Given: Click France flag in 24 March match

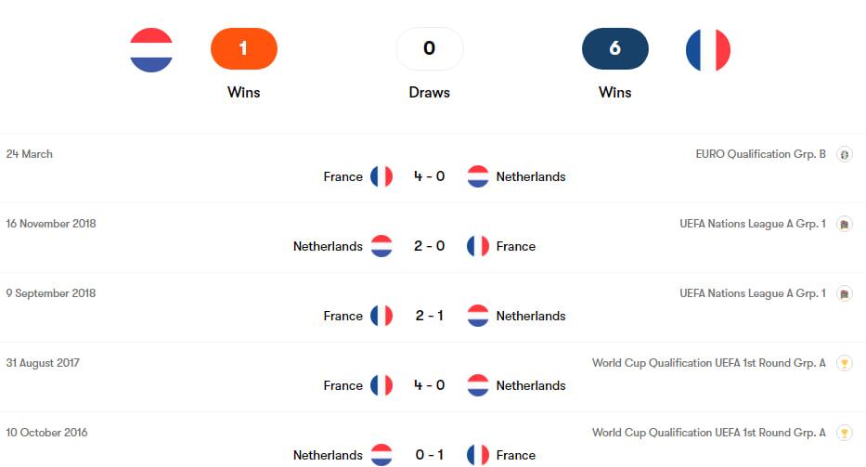Looking at the screenshot, I should click(x=381, y=176).
